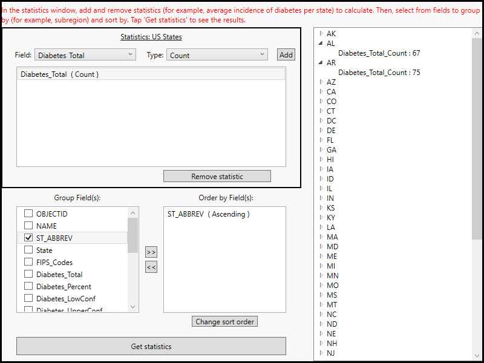Expand the KY tree node
The width and height of the screenshot is (484, 363).
[321, 217]
